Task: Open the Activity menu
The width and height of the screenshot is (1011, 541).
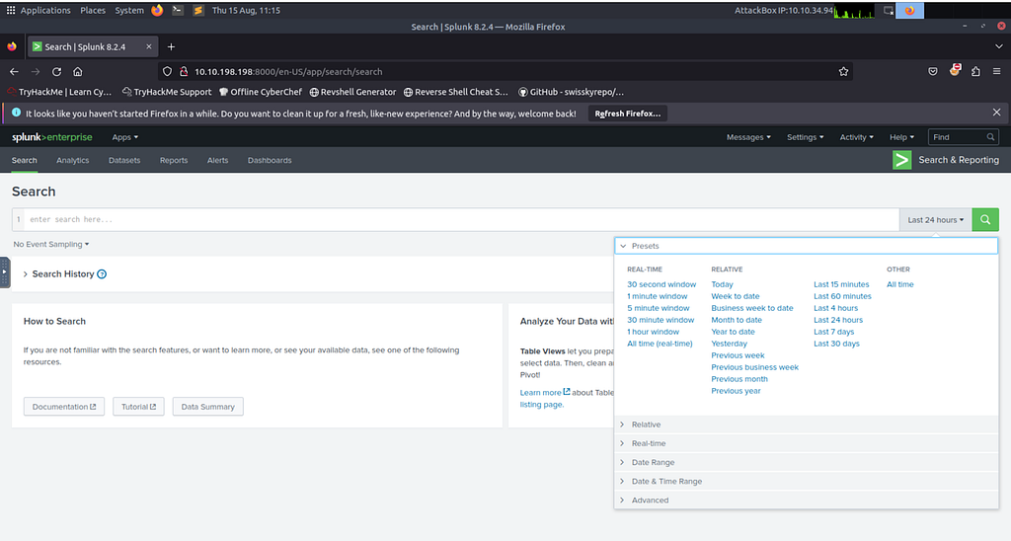Action: [x=856, y=137]
